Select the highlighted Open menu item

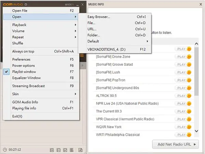pyautogui.click(x=41, y=17)
